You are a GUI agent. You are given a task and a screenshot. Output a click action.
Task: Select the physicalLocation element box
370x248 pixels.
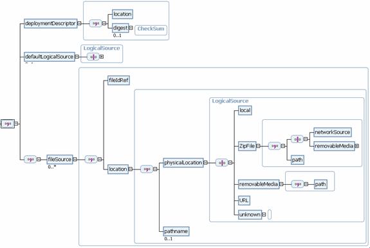(x=183, y=163)
